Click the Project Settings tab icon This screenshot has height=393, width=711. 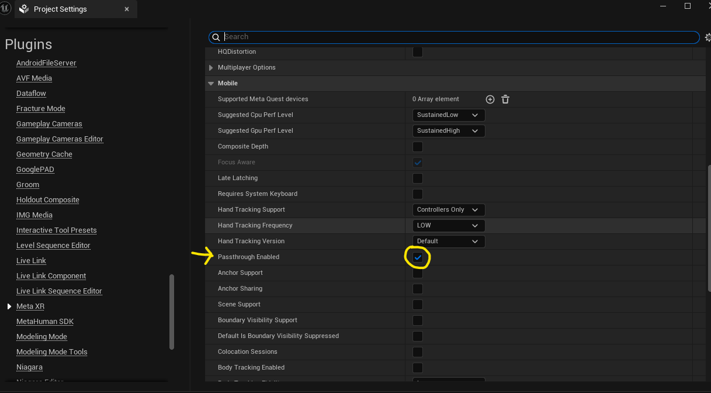point(24,9)
